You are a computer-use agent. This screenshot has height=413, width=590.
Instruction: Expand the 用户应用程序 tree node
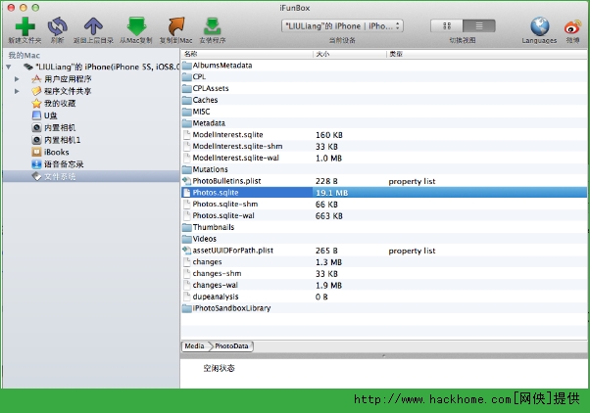click(17, 78)
